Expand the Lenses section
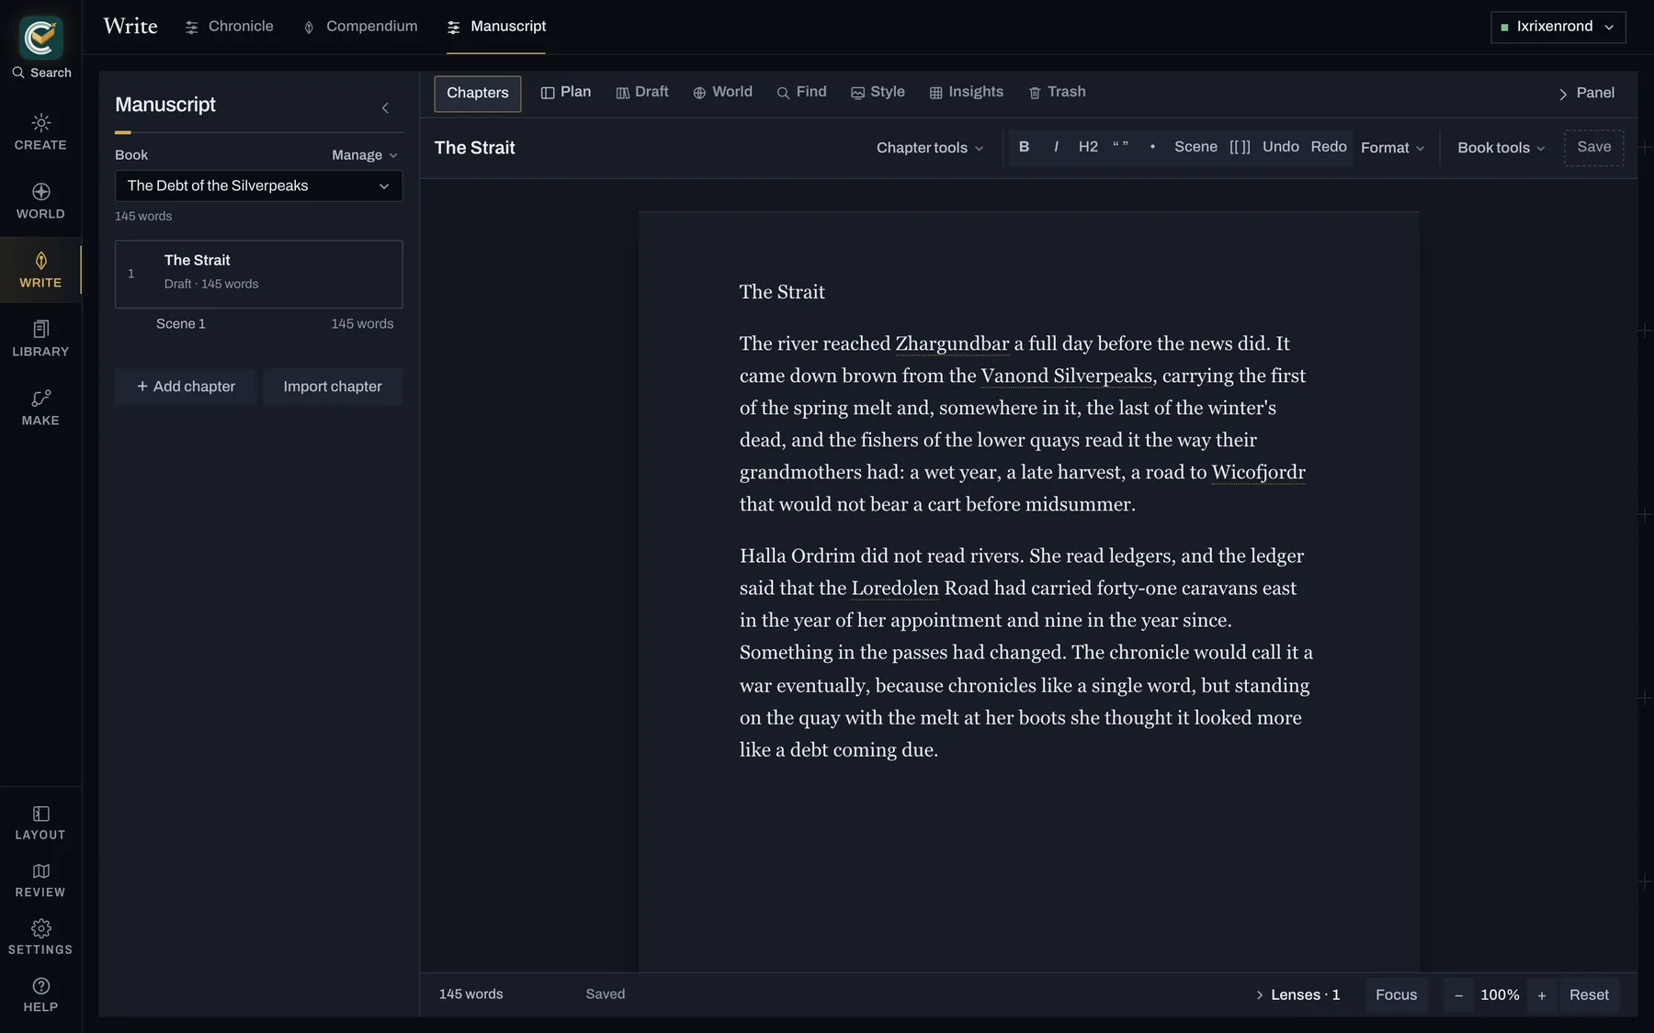 pos(1297,994)
